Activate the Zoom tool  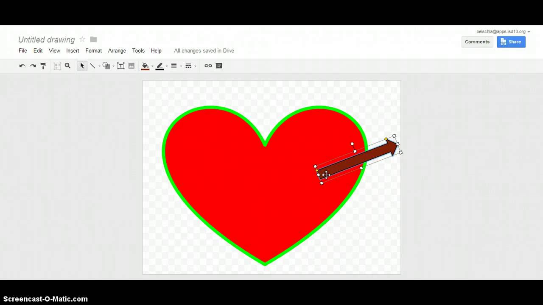(68, 66)
